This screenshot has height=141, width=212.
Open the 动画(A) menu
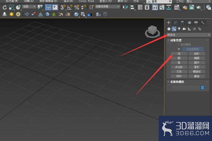[x=29, y=1]
